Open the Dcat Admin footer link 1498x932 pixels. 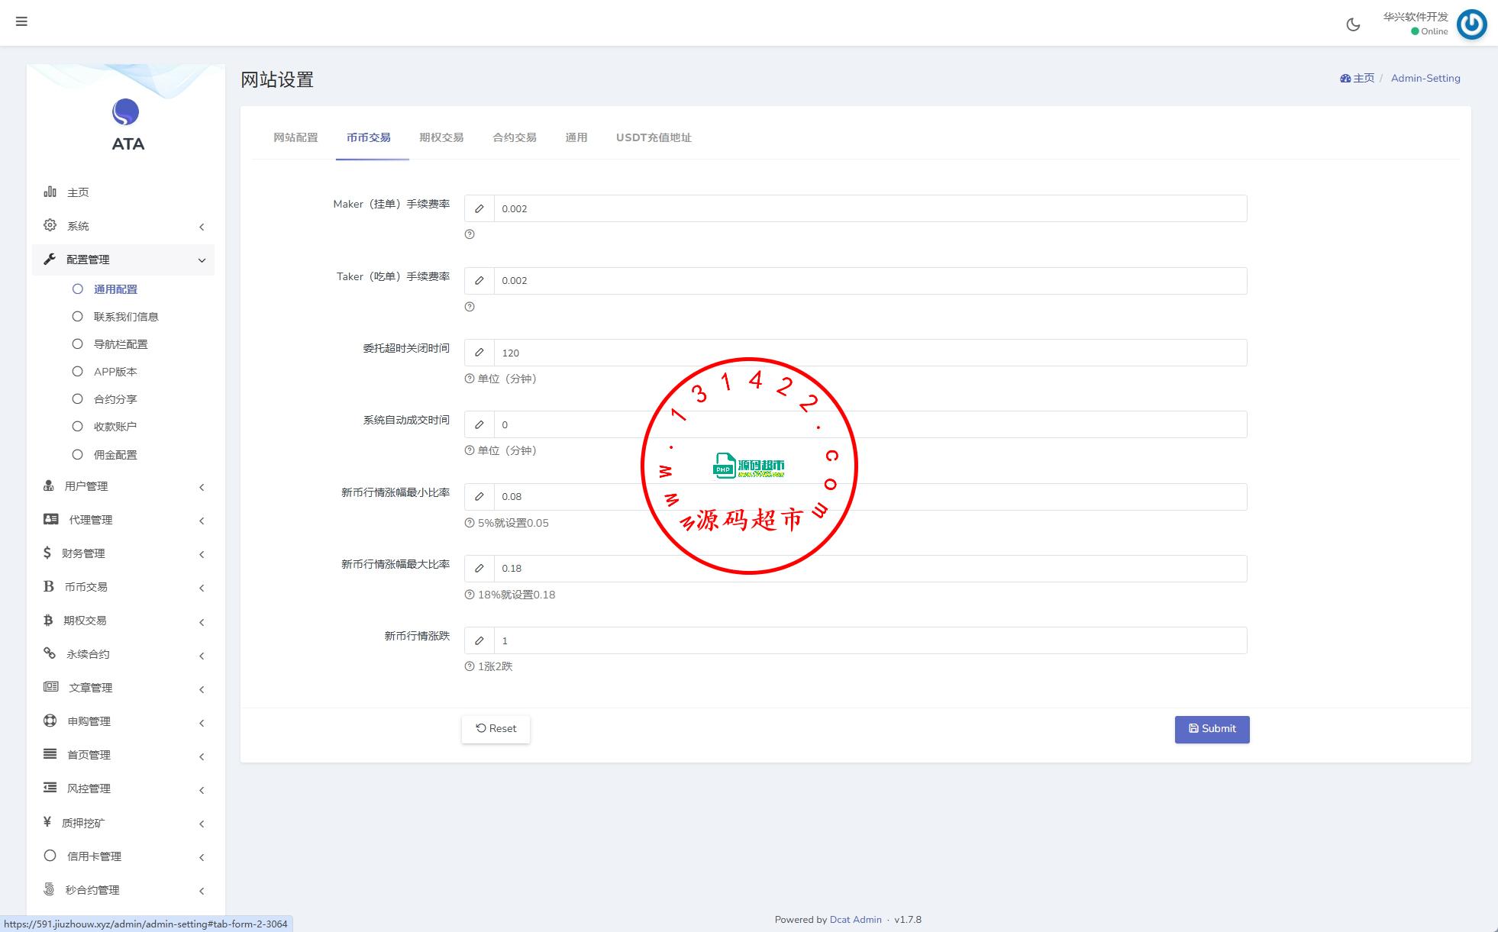click(x=855, y=920)
